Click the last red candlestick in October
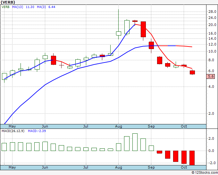The height and width of the screenshot is (175, 218). tap(192, 72)
